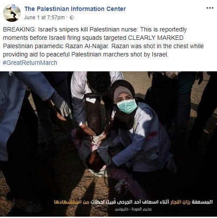Click the line starting 'Palestinian paramedic Razan'
This screenshot has height=218, width=217.
click(103, 46)
